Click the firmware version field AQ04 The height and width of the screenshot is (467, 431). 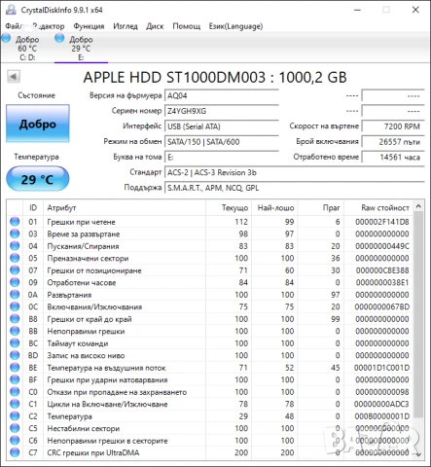(x=222, y=95)
